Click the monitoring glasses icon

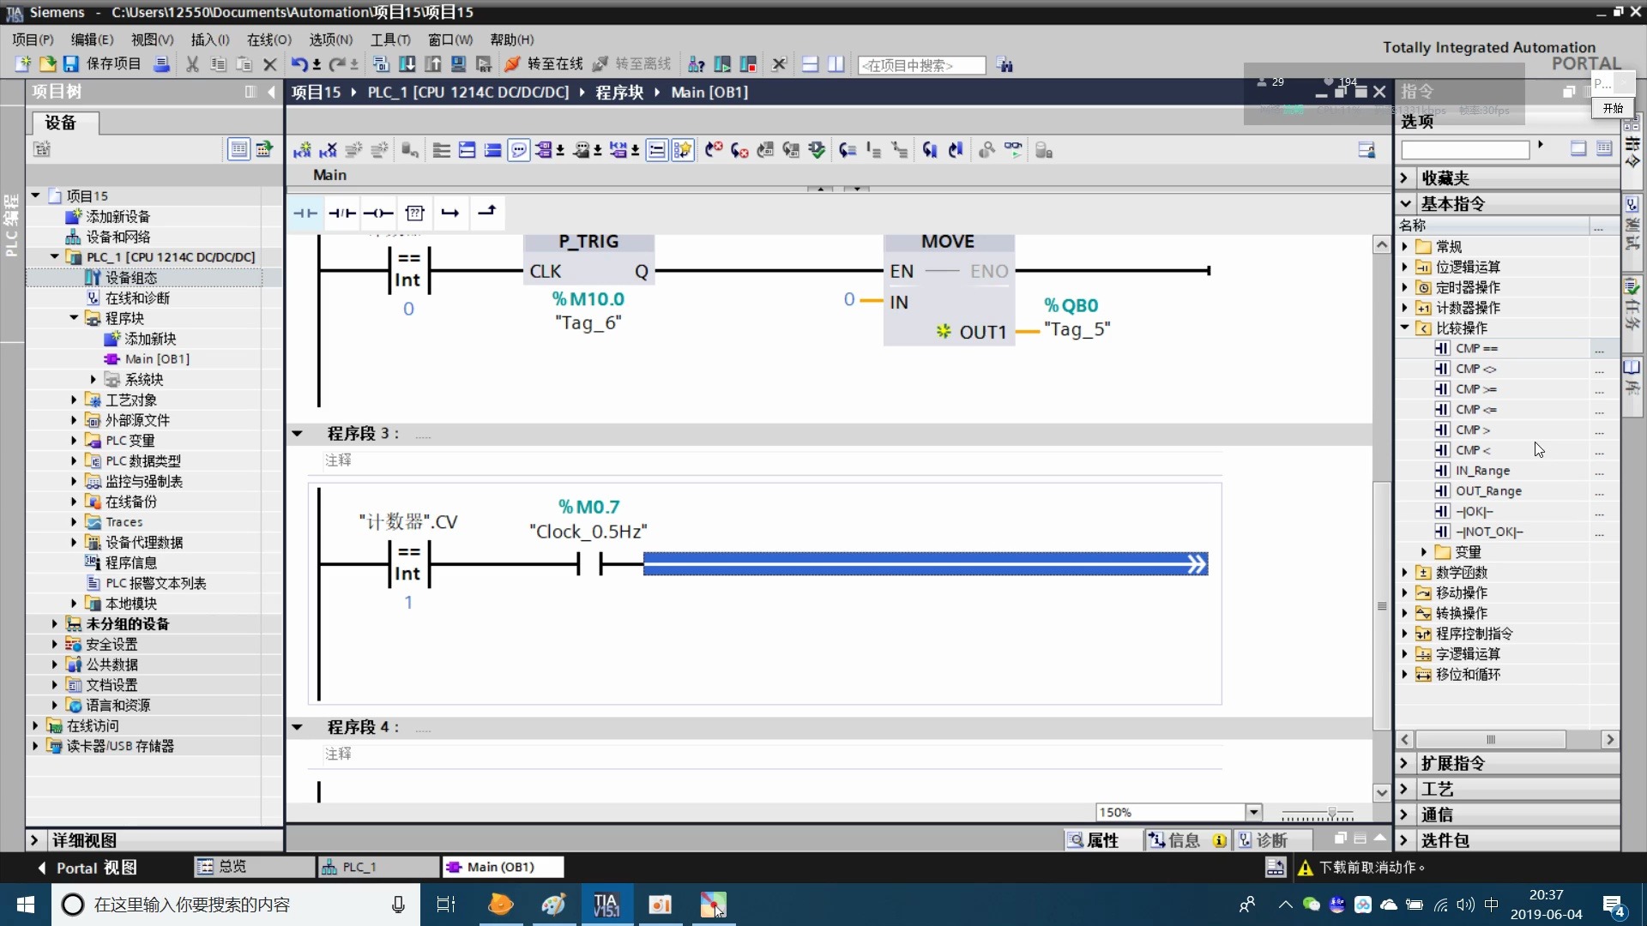(1013, 150)
